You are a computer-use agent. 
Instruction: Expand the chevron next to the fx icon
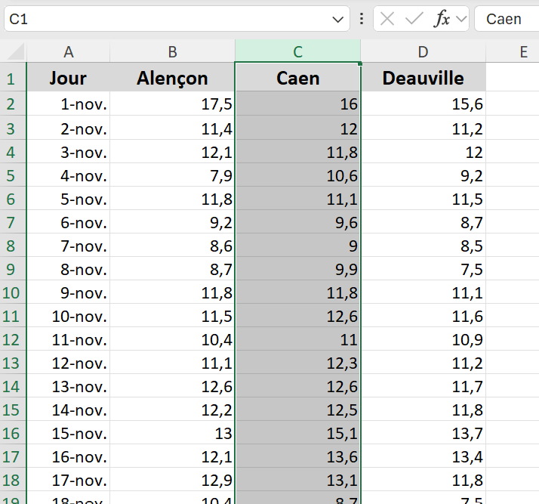pos(461,19)
